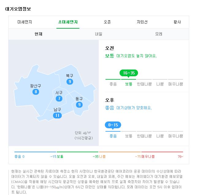Show 내일 forecast sub-tab
The image size is (199, 195).
(99, 34)
